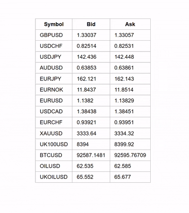Select the EURJPY bid value 162.121
Screen dimensions: 189x213
pos(86,79)
